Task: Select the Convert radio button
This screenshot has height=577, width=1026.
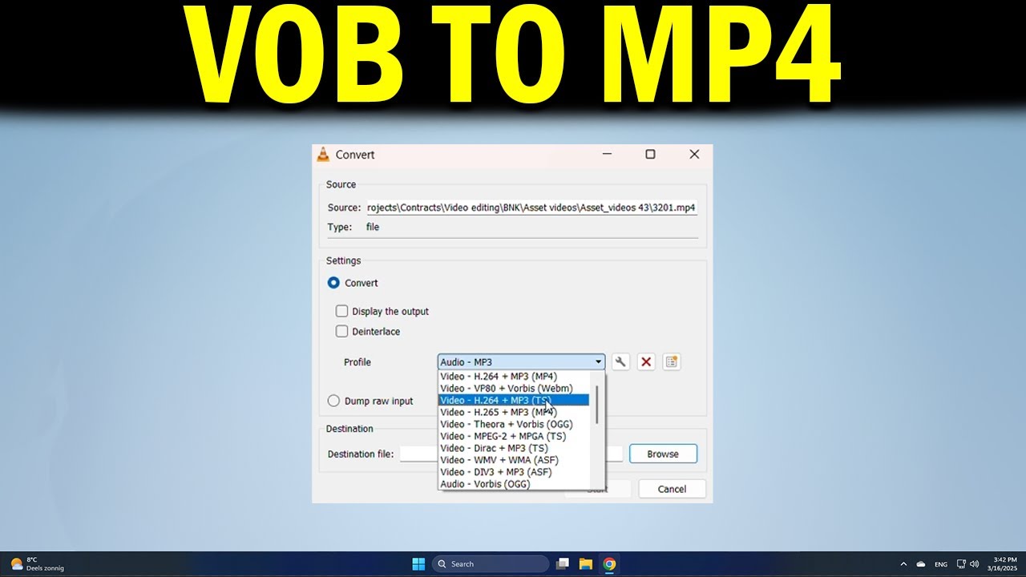Action: 333,283
